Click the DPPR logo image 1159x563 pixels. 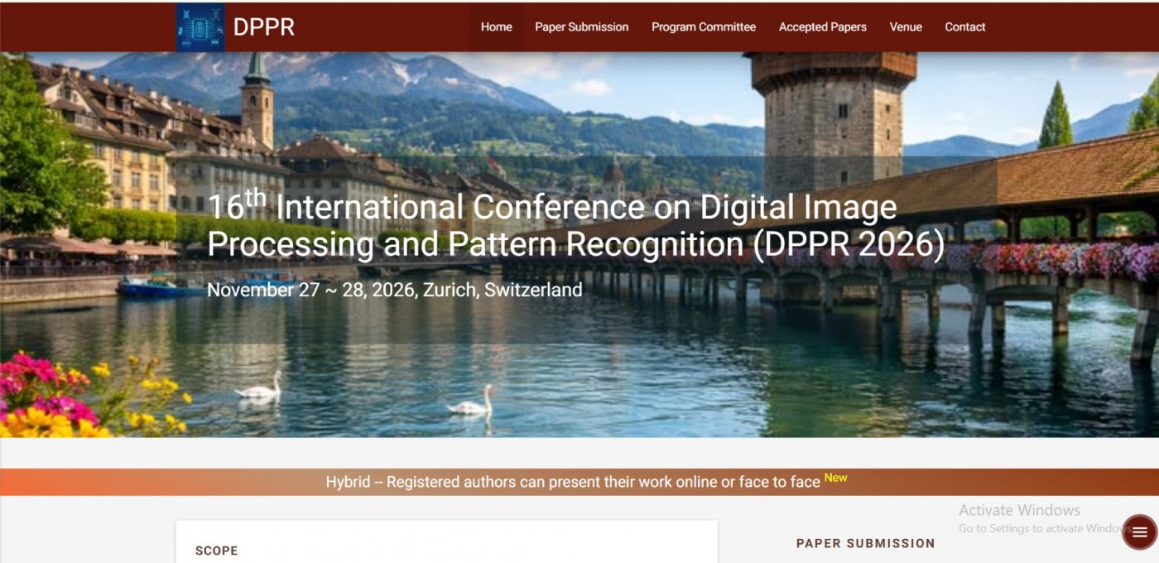(200, 27)
